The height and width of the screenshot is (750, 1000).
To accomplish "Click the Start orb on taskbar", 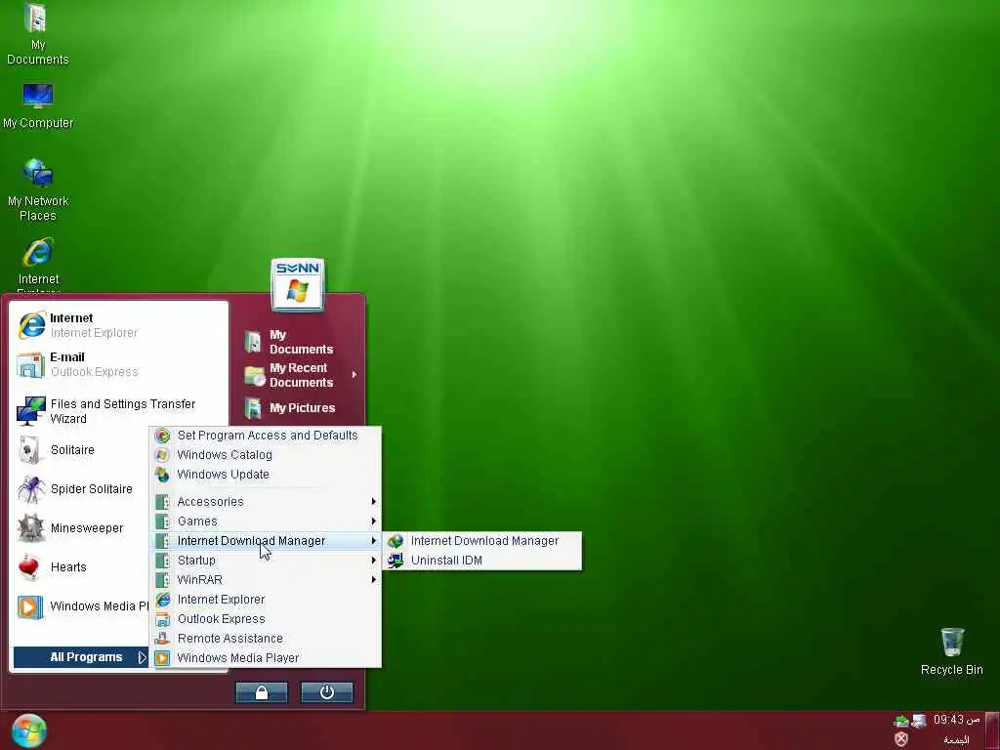I will (x=28, y=730).
